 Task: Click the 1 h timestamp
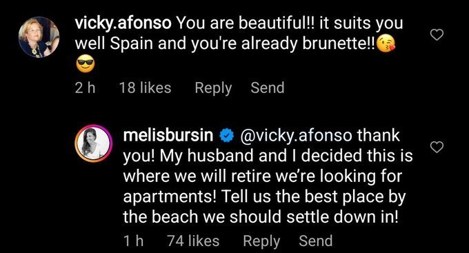coord(133,241)
